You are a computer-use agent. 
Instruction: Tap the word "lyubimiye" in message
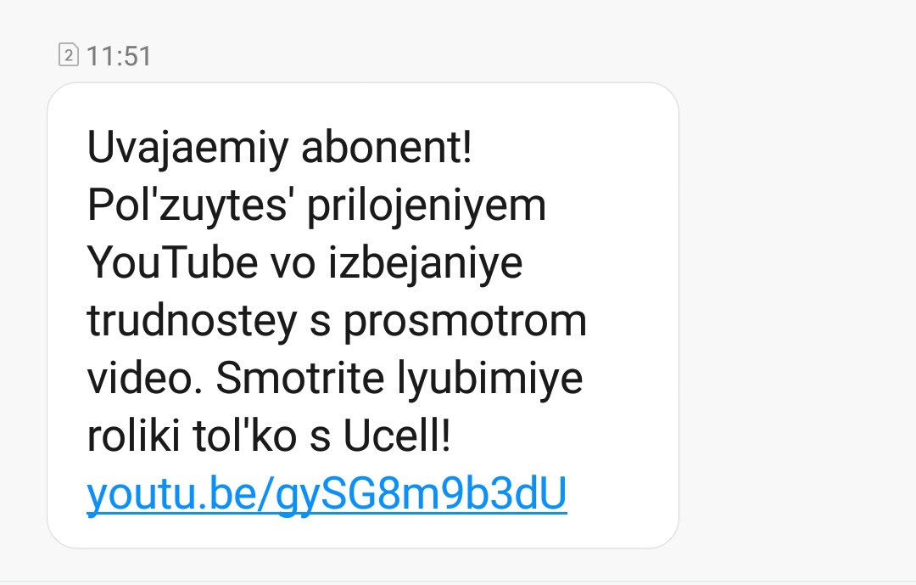point(490,379)
